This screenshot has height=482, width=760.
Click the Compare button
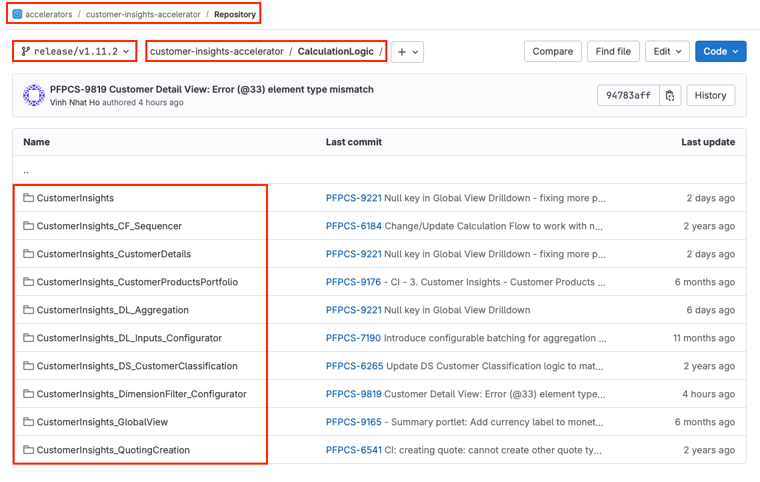click(x=552, y=51)
